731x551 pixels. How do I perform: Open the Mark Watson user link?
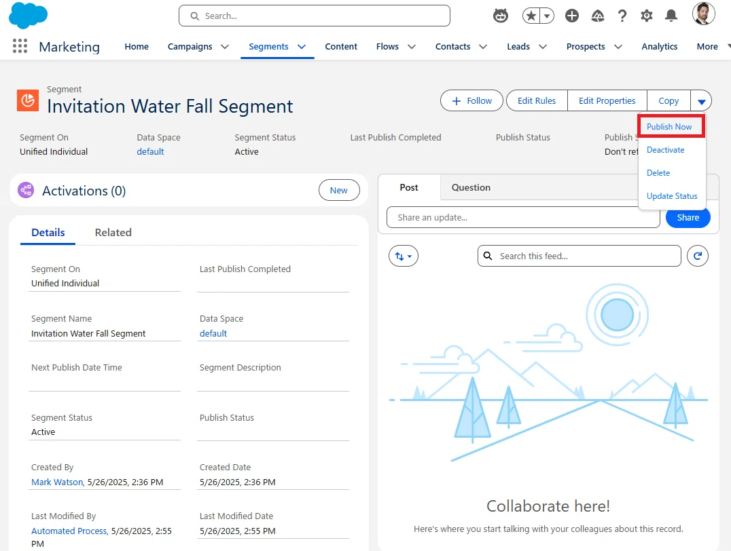(57, 482)
